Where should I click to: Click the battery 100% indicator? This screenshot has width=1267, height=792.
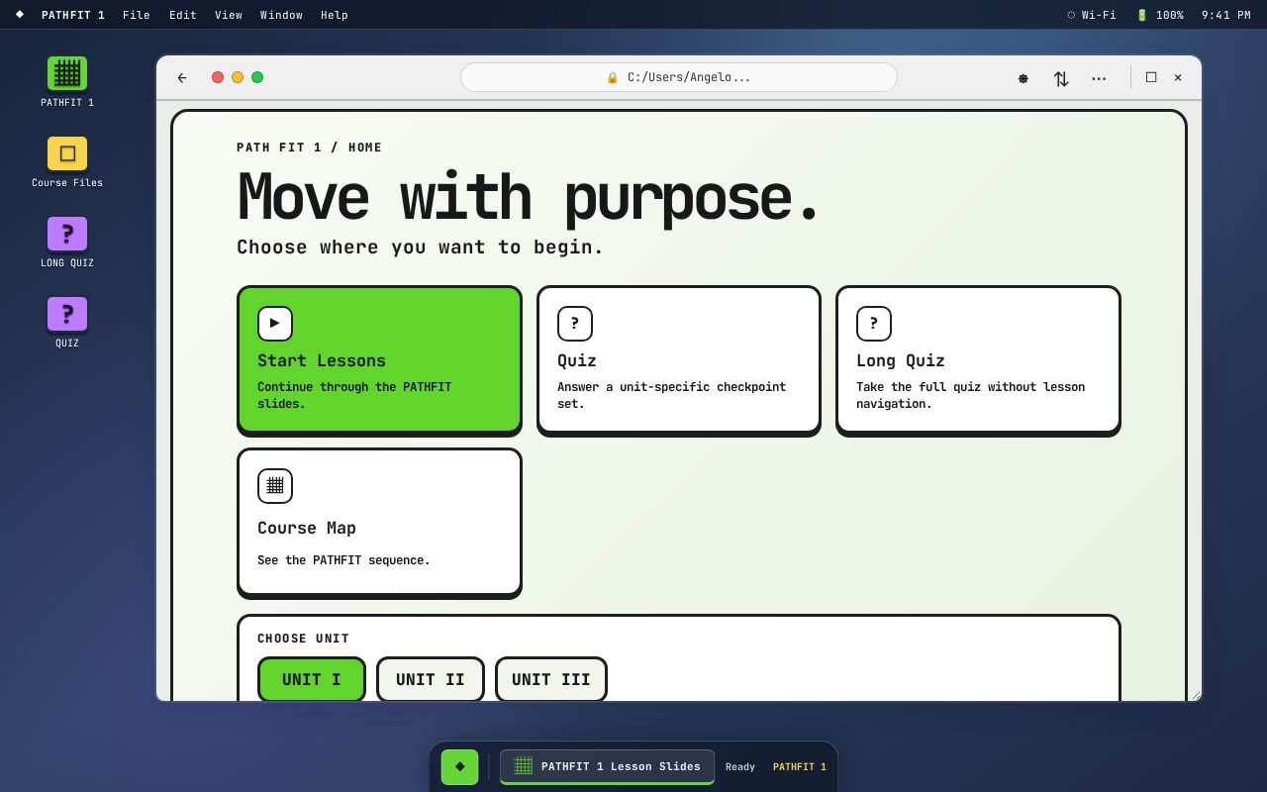[1159, 15]
